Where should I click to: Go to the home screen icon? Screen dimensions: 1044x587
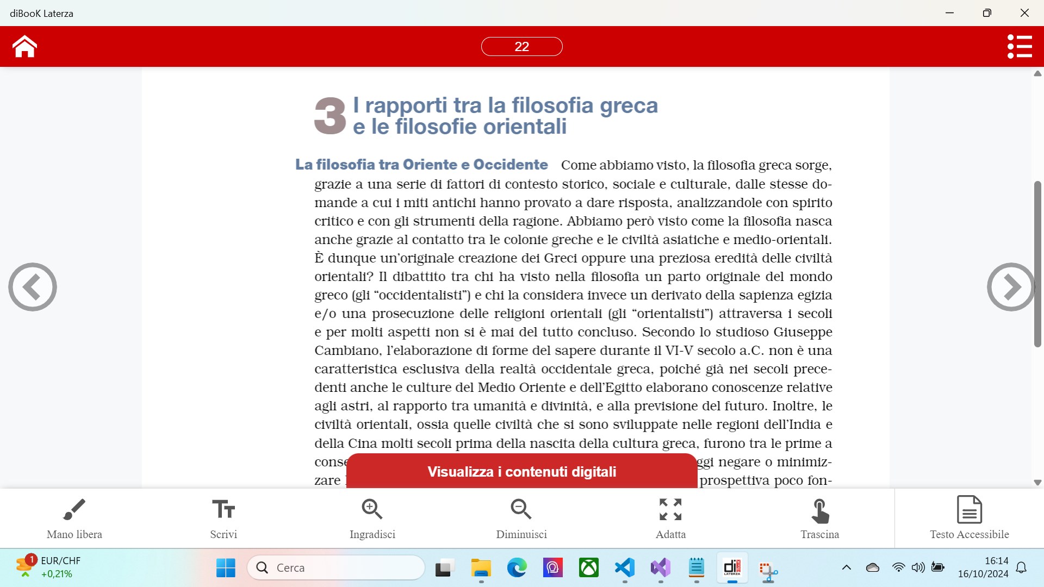tap(24, 46)
